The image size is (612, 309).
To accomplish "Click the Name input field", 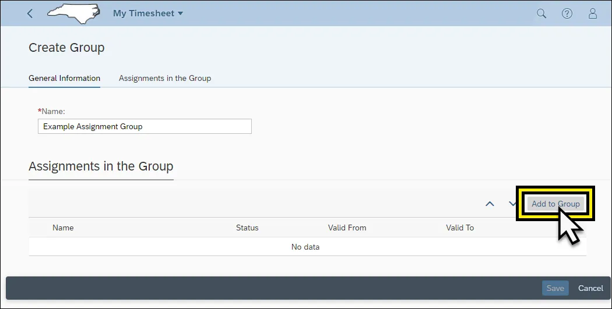I will pos(145,126).
